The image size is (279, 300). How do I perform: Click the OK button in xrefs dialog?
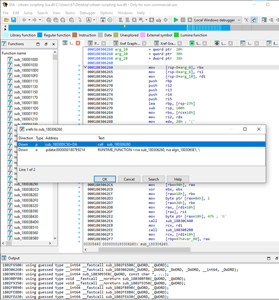click(x=105, y=179)
